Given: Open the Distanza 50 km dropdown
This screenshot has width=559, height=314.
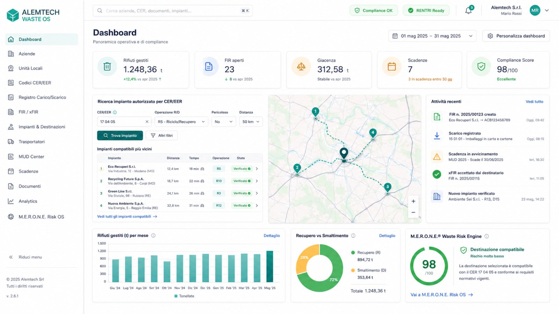Looking at the screenshot, I should [251, 122].
